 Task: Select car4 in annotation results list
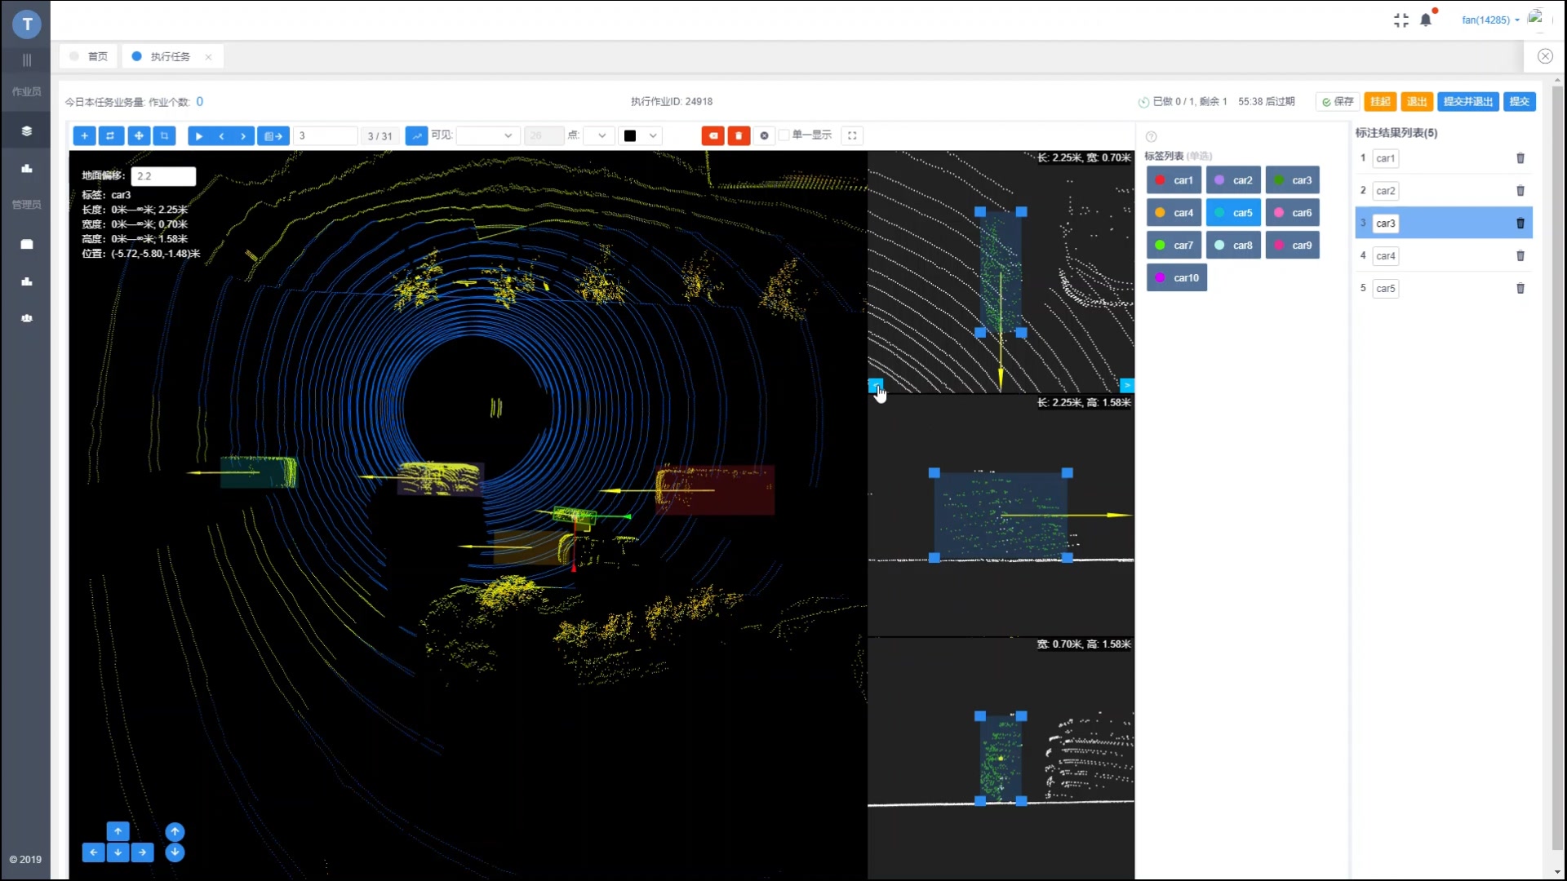click(1385, 255)
